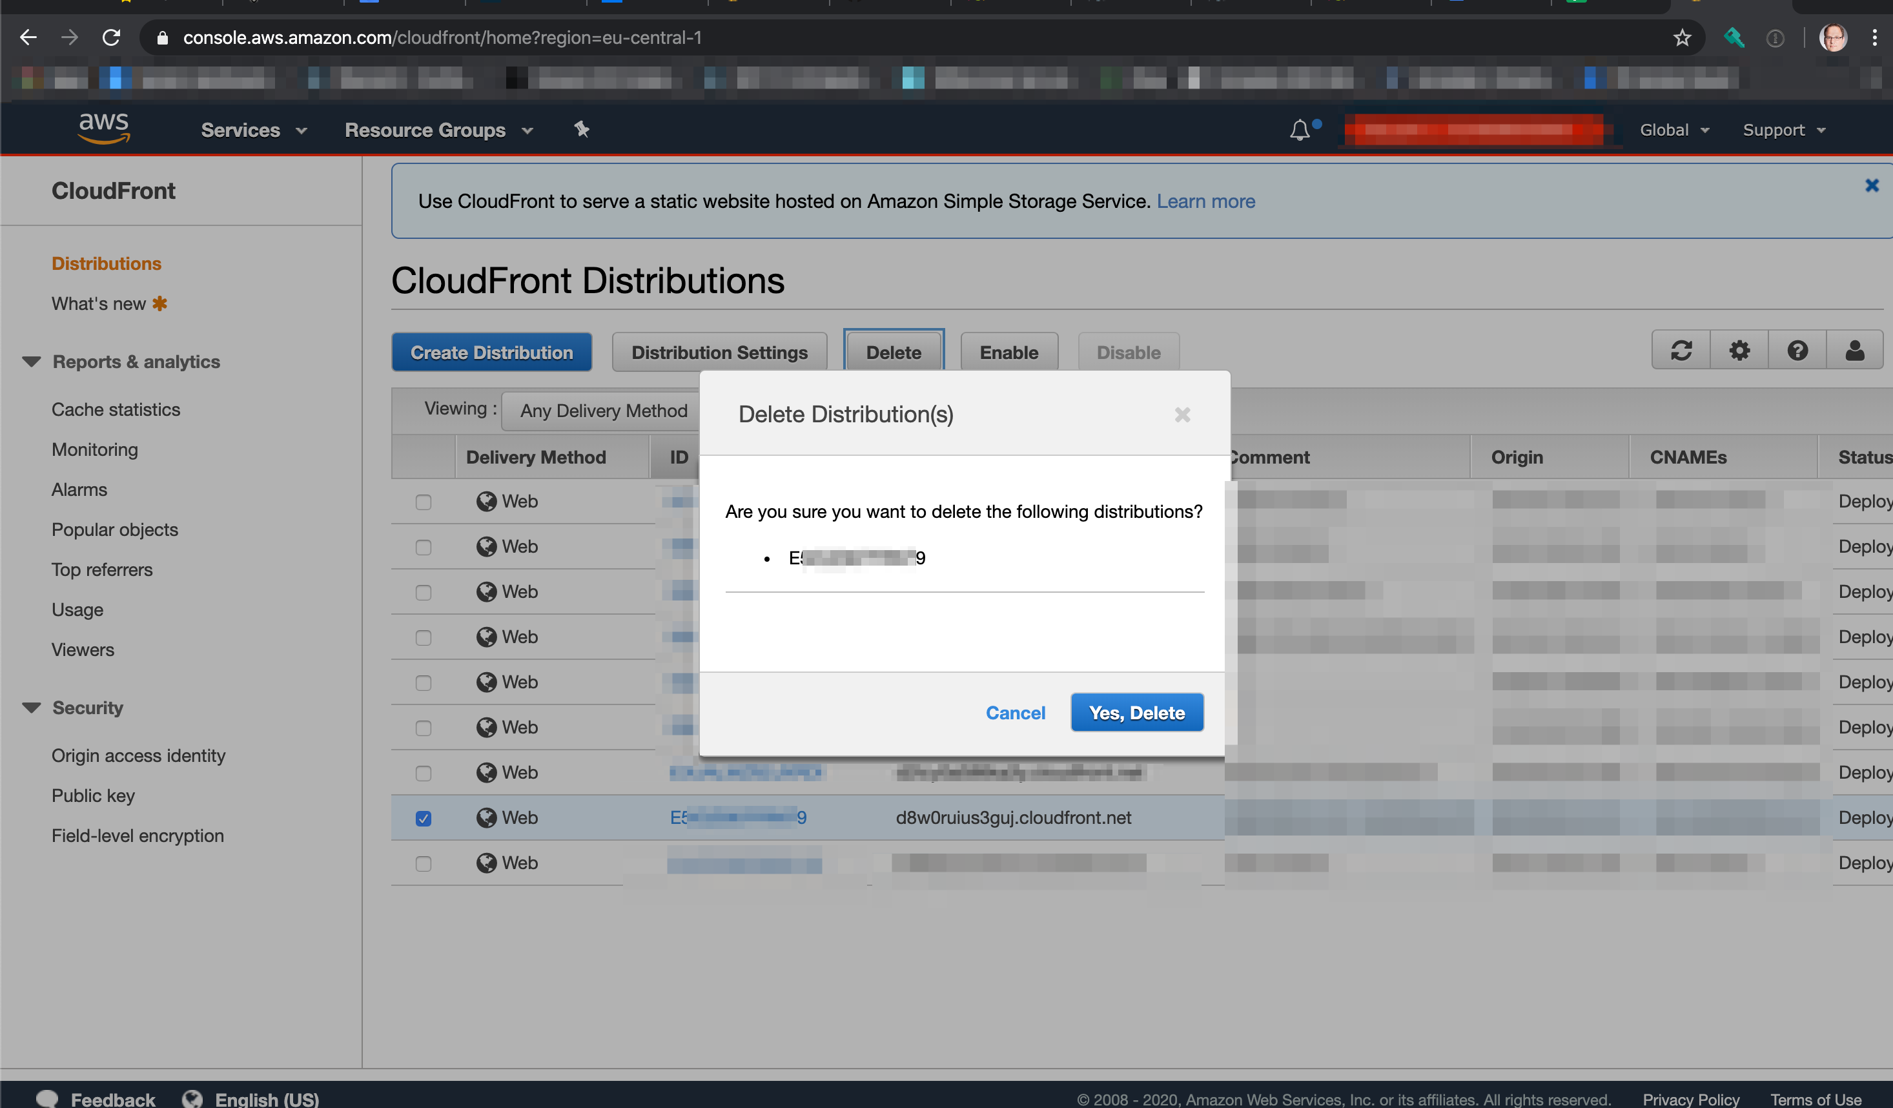Check the last distribution row checkbox

coord(424,863)
